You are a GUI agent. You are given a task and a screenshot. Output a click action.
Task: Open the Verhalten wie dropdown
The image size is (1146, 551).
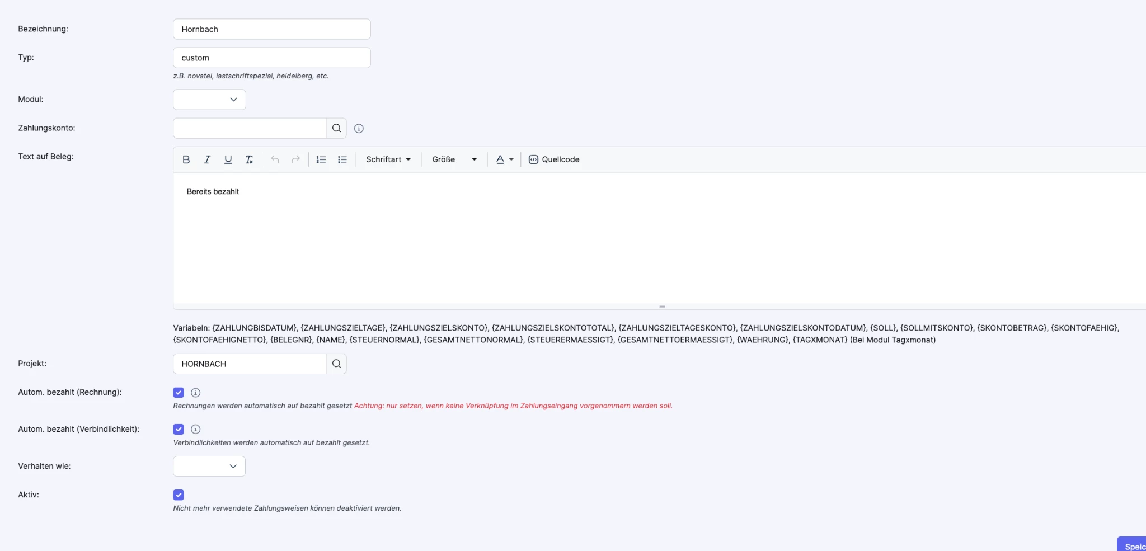(209, 466)
